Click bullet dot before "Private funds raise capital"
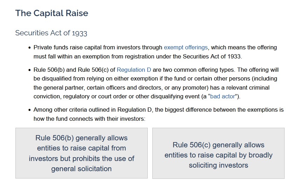 coord(29,48)
